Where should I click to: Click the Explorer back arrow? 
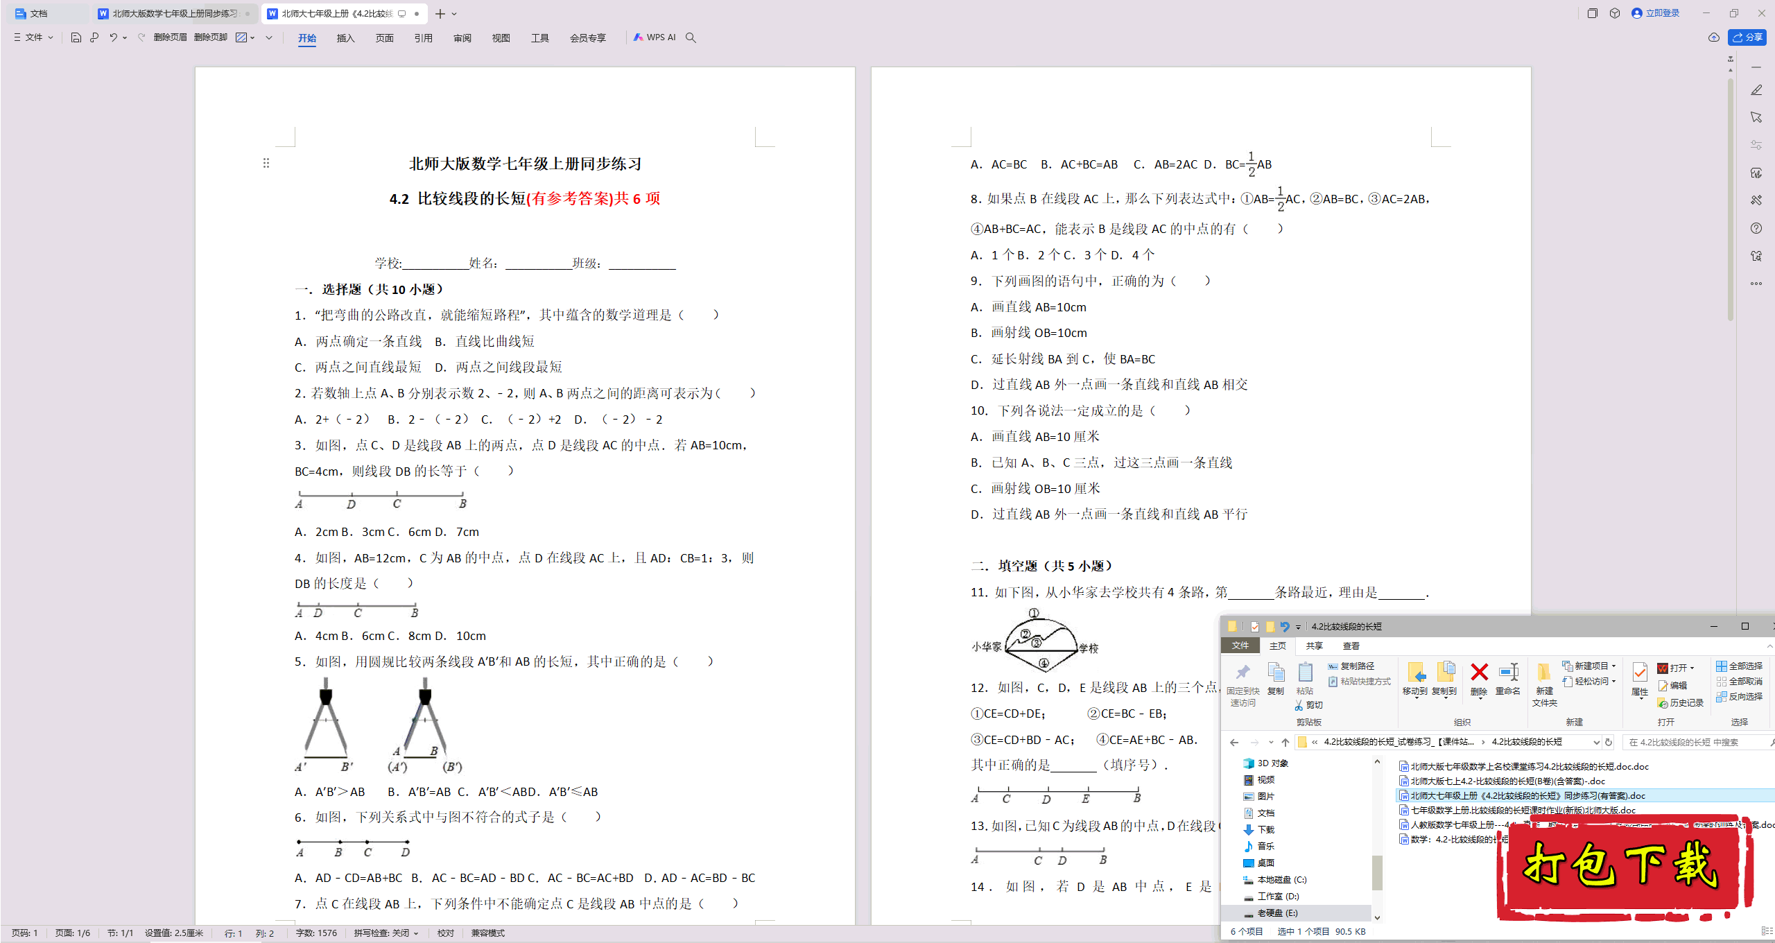point(1234,743)
